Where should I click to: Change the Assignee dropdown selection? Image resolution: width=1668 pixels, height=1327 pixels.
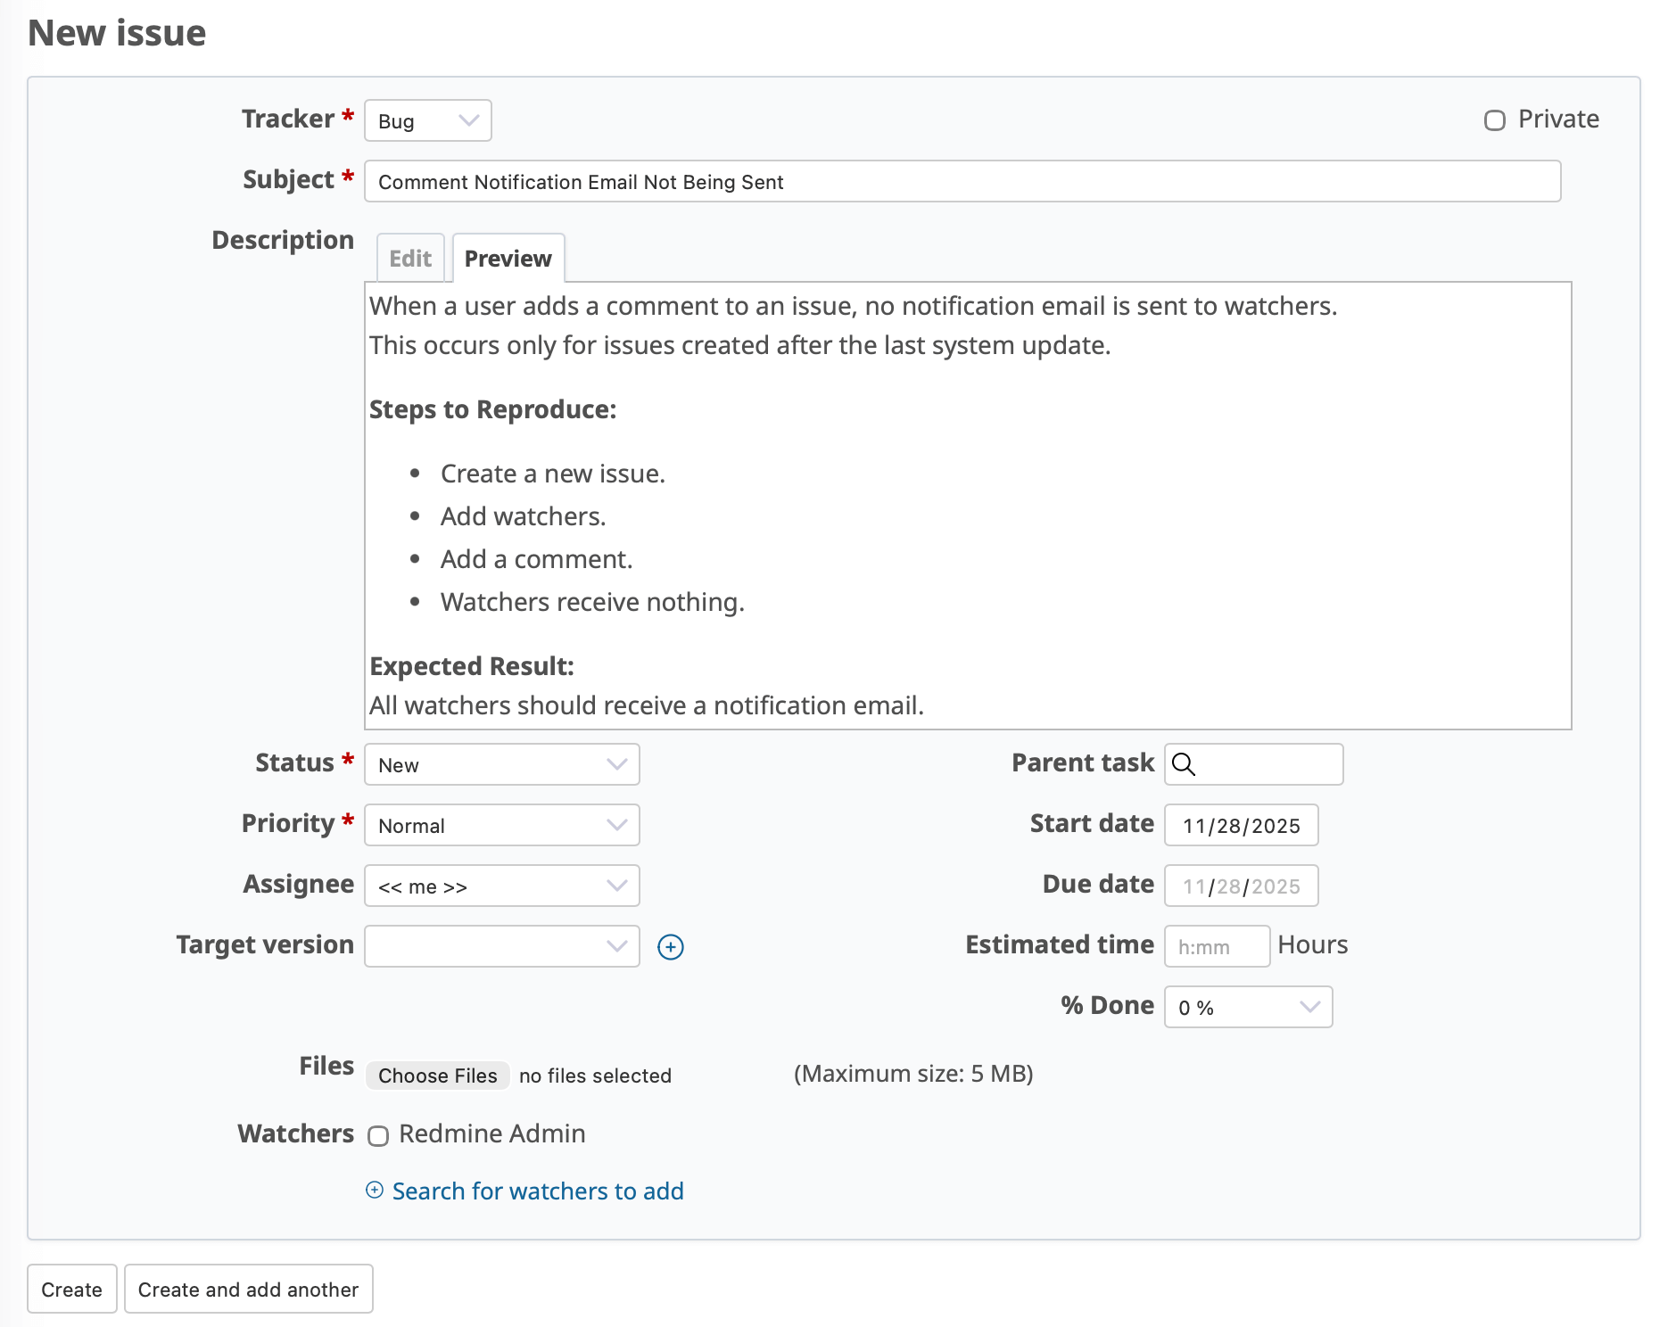point(501,886)
